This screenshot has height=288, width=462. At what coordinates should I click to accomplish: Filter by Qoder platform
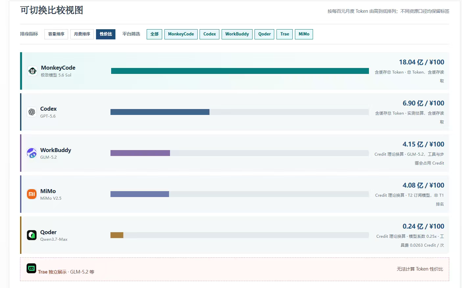tap(264, 34)
